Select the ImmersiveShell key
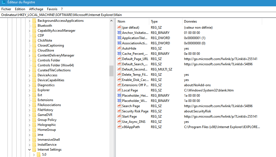The width and height of the screenshot is (276, 157). (x=48, y=140)
